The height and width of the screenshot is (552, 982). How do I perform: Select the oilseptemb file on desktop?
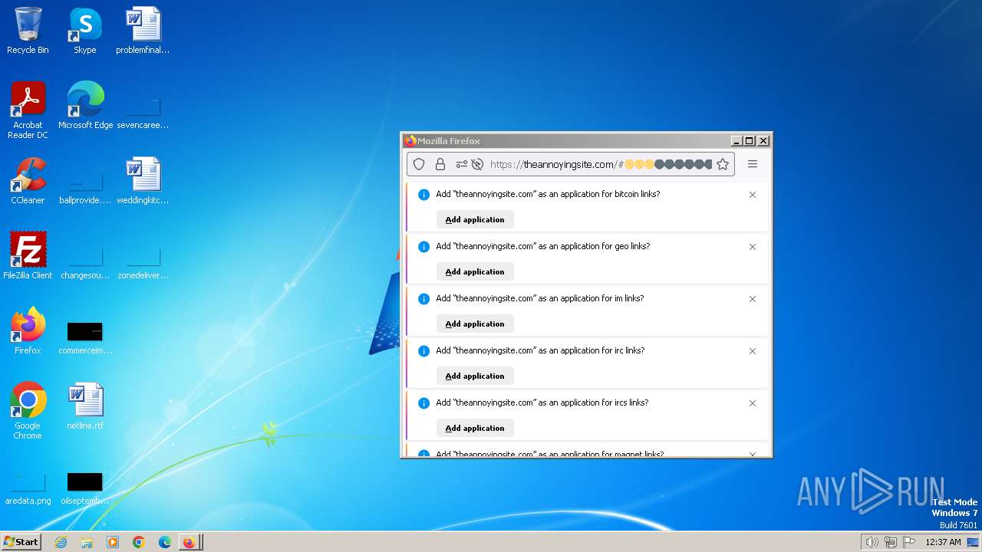tap(85, 488)
